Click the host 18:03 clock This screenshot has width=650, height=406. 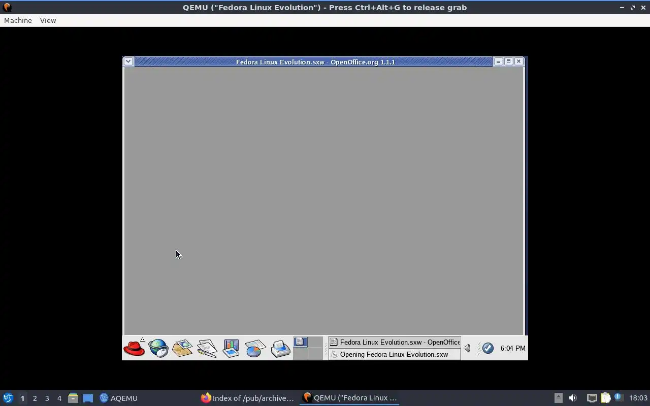pos(638,398)
